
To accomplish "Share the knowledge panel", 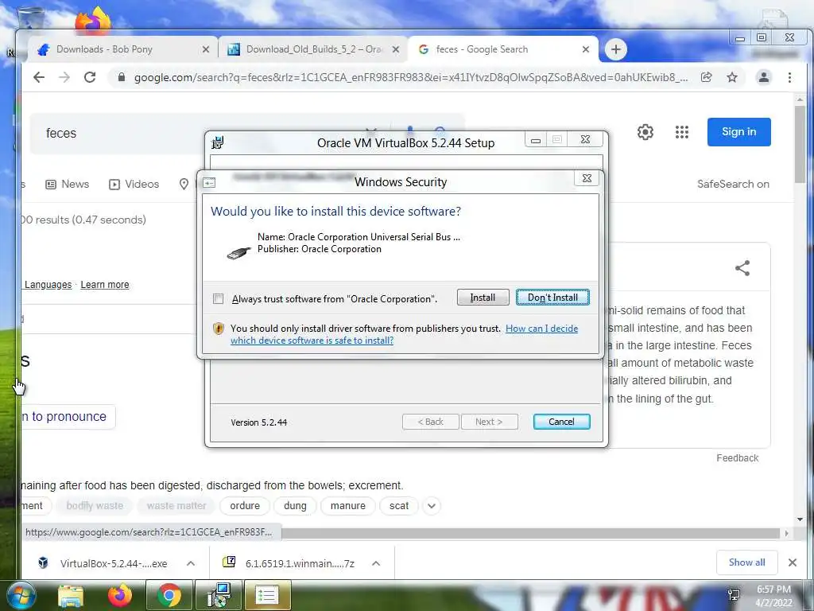I will (x=742, y=268).
